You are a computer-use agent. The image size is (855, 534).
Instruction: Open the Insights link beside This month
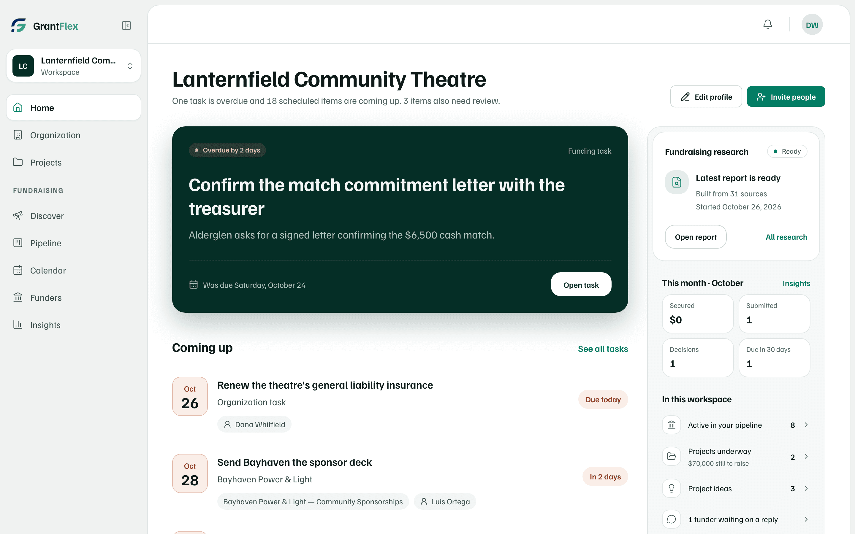pos(796,283)
